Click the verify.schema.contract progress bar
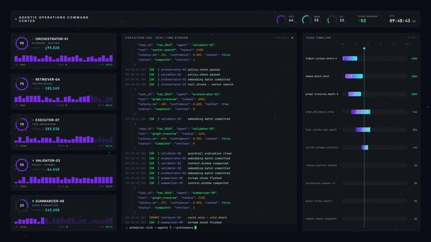Viewport: 431px width, 242px height. coord(364,147)
